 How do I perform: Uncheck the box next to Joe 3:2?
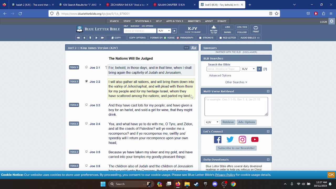pyautogui.click(x=86, y=81)
